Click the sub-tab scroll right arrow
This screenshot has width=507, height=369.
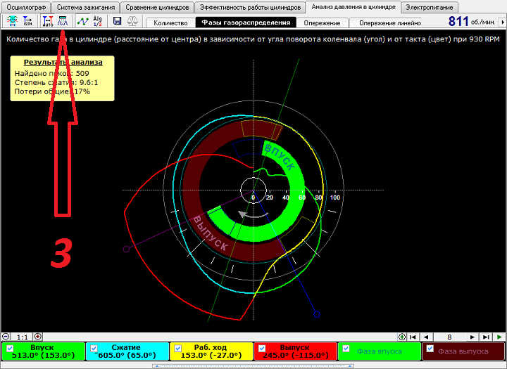pos(503,22)
